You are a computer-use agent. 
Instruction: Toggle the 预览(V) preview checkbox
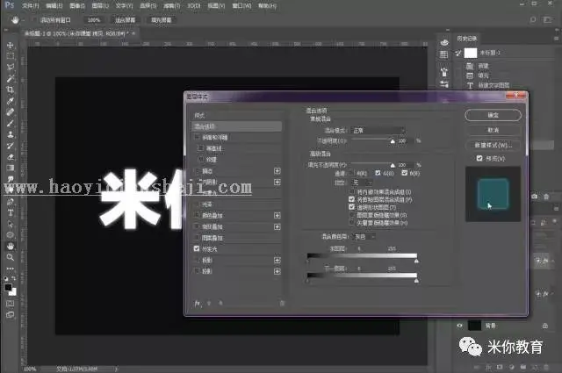point(479,158)
